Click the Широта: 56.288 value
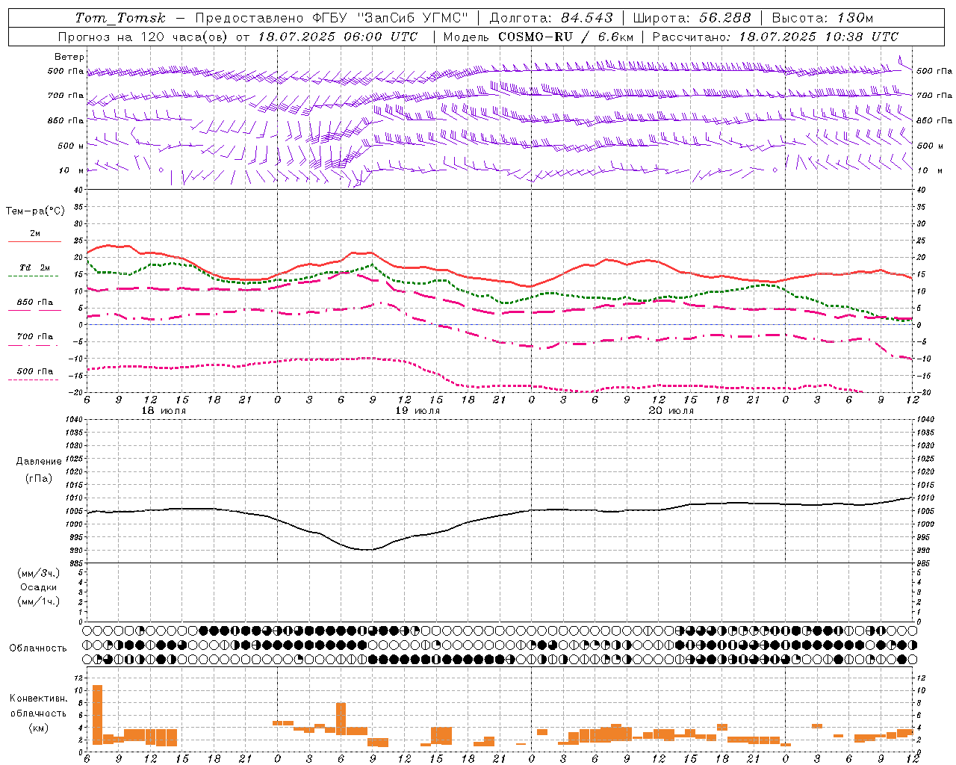This screenshot has width=956, height=765. [x=692, y=18]
